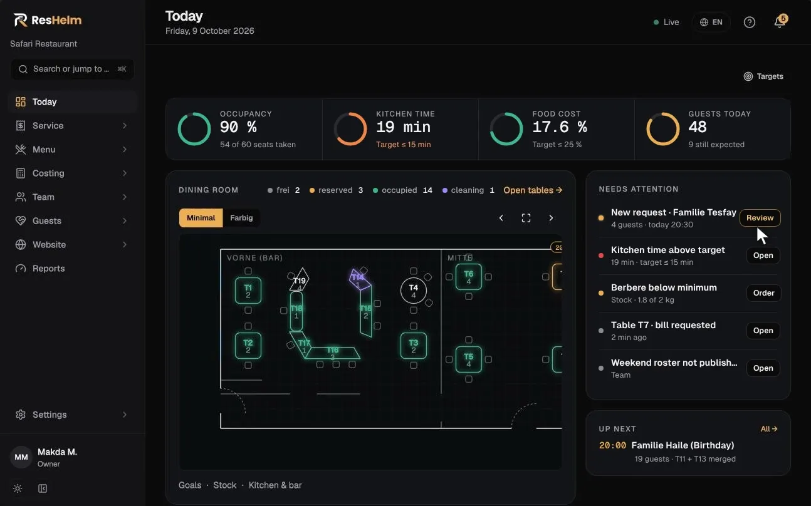Follow the Open tables link
This screenshot has width=811, height=506.
coord(533,190)
